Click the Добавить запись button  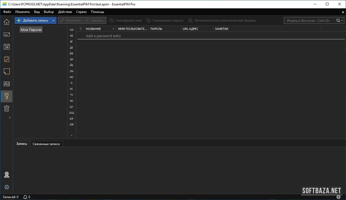point(33,20)
